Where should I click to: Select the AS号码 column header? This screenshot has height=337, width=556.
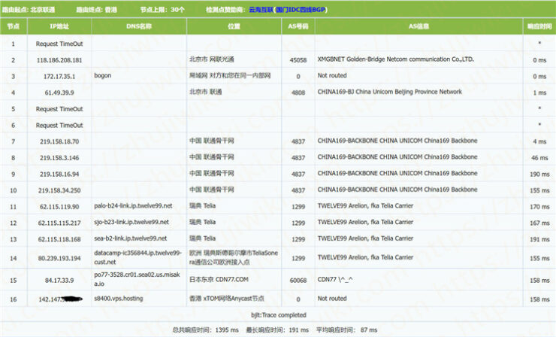coord(298,26)
